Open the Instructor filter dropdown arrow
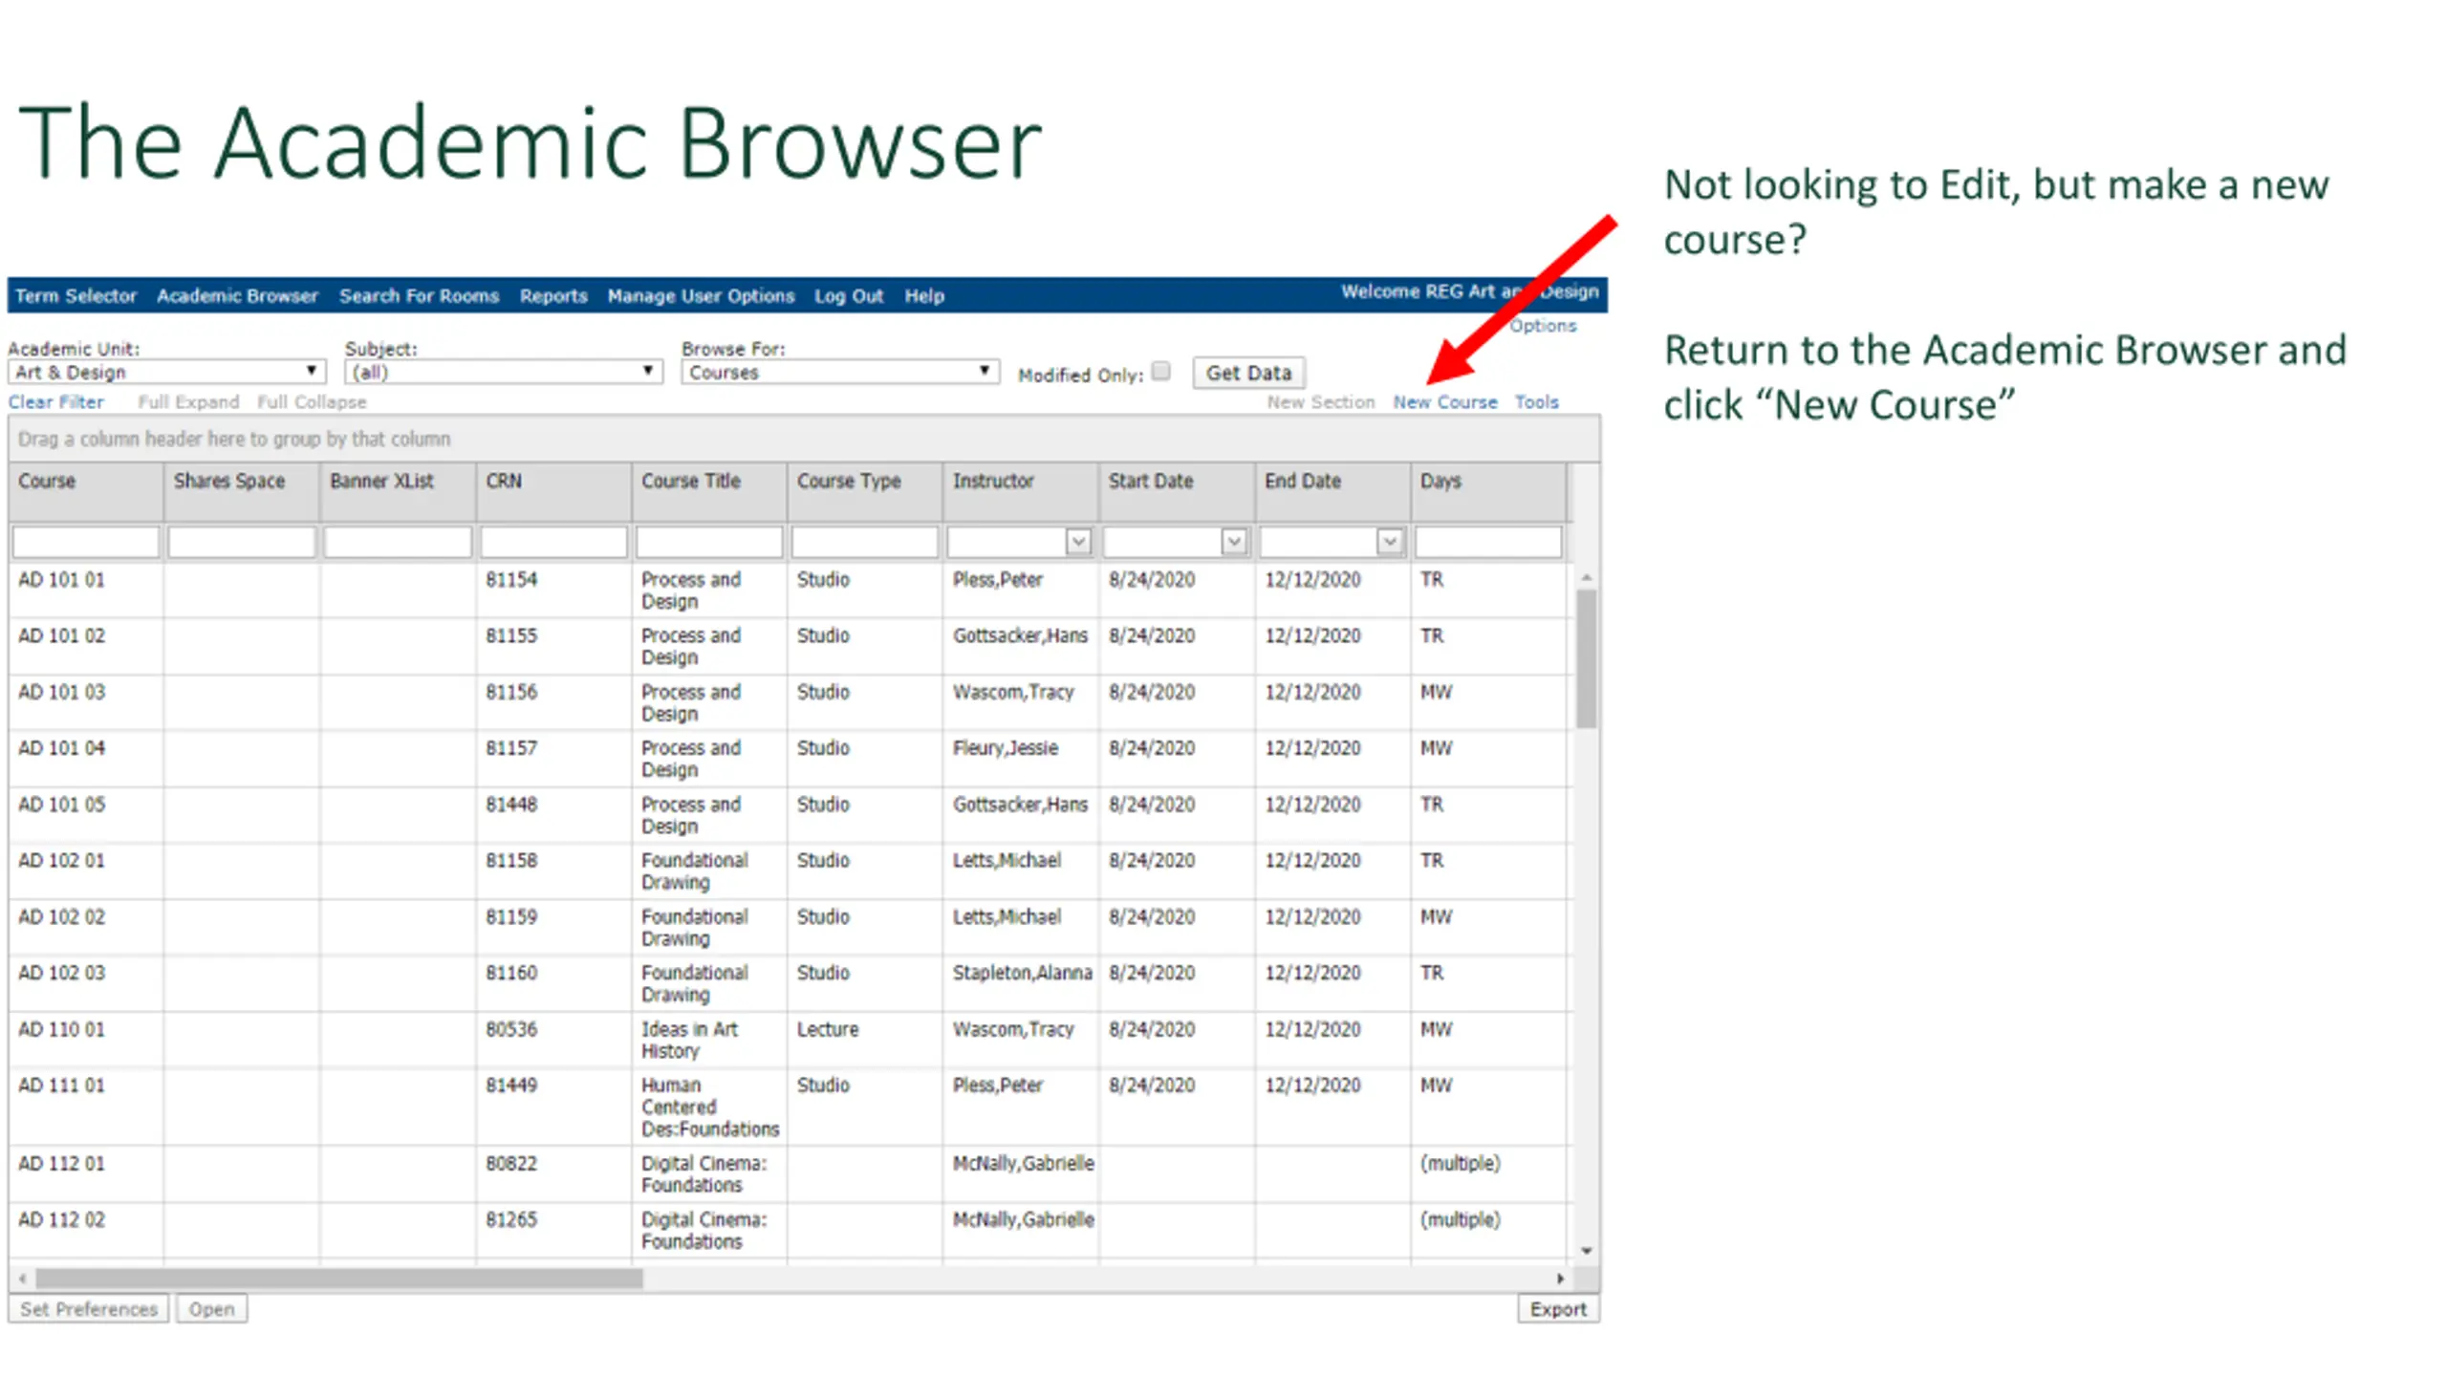 (1078, 542)
